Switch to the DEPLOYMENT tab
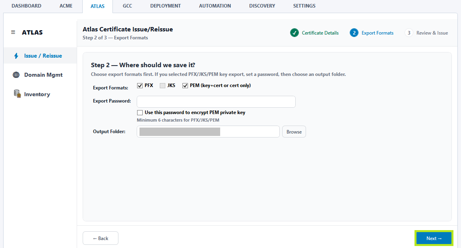The image size is (461, 248). pos(166,6)
